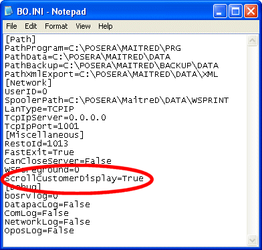The height and width of the screenshot is (250, 262).
Task: Open the Format menu
Action: tap(56, 26)
